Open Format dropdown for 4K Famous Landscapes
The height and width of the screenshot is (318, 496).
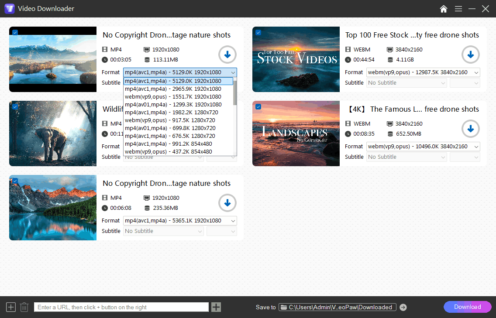[x=423, y=147]
